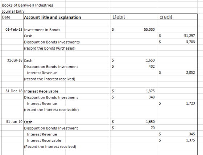Select the 'Cash' cell in the 31-Jan-19 row
Screen dimensions: 203x155
click(28, 122)
